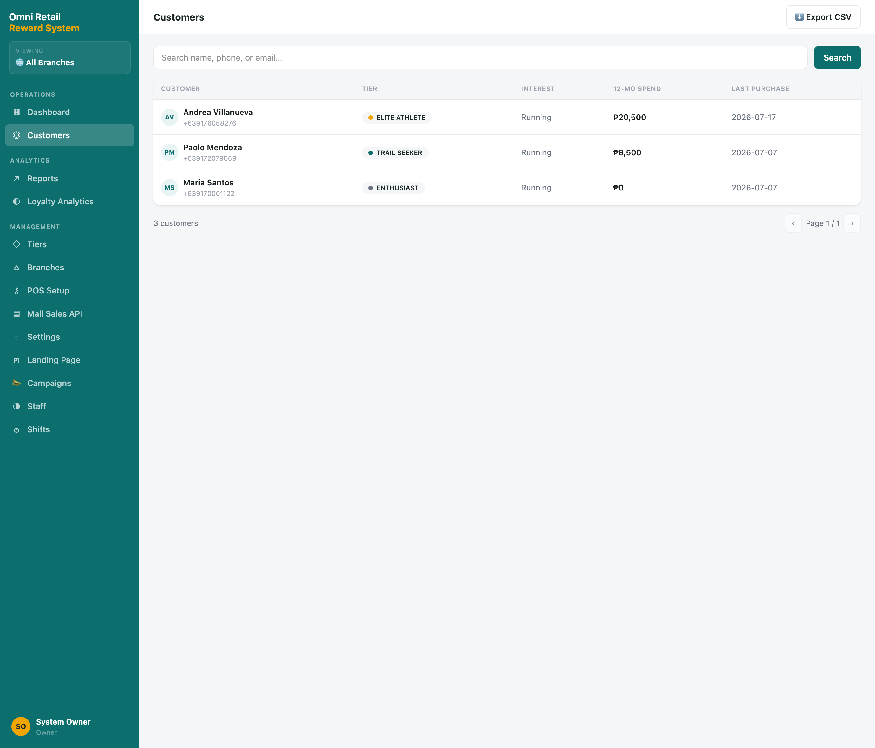875x748 pixels.
Task: Click the MS avatar for Maria Santos
Action: click(x=169, y=188)
